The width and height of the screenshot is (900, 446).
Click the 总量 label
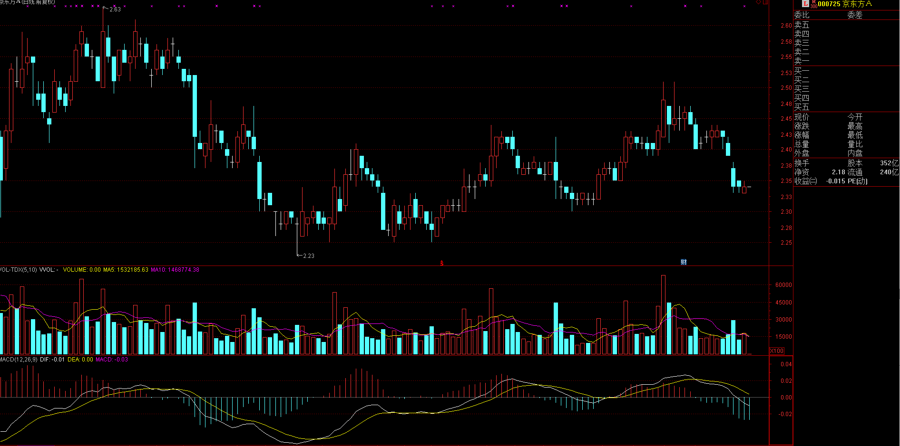click(802, 144)
